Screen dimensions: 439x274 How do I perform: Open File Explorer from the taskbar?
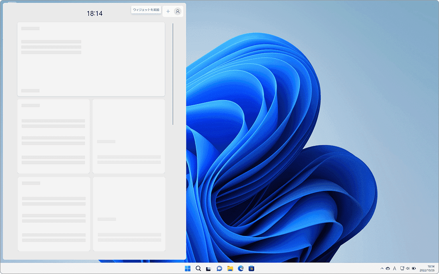click(230, 269)
